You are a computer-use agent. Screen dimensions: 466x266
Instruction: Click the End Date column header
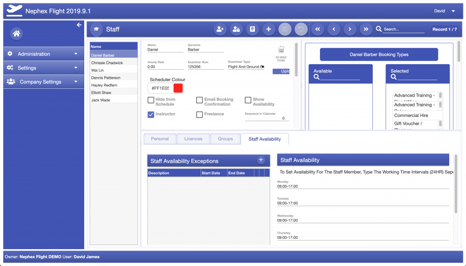(x=240, y=173)
